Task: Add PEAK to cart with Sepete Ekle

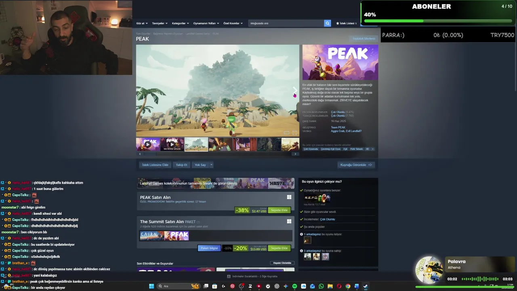Action: click(279, 210)
